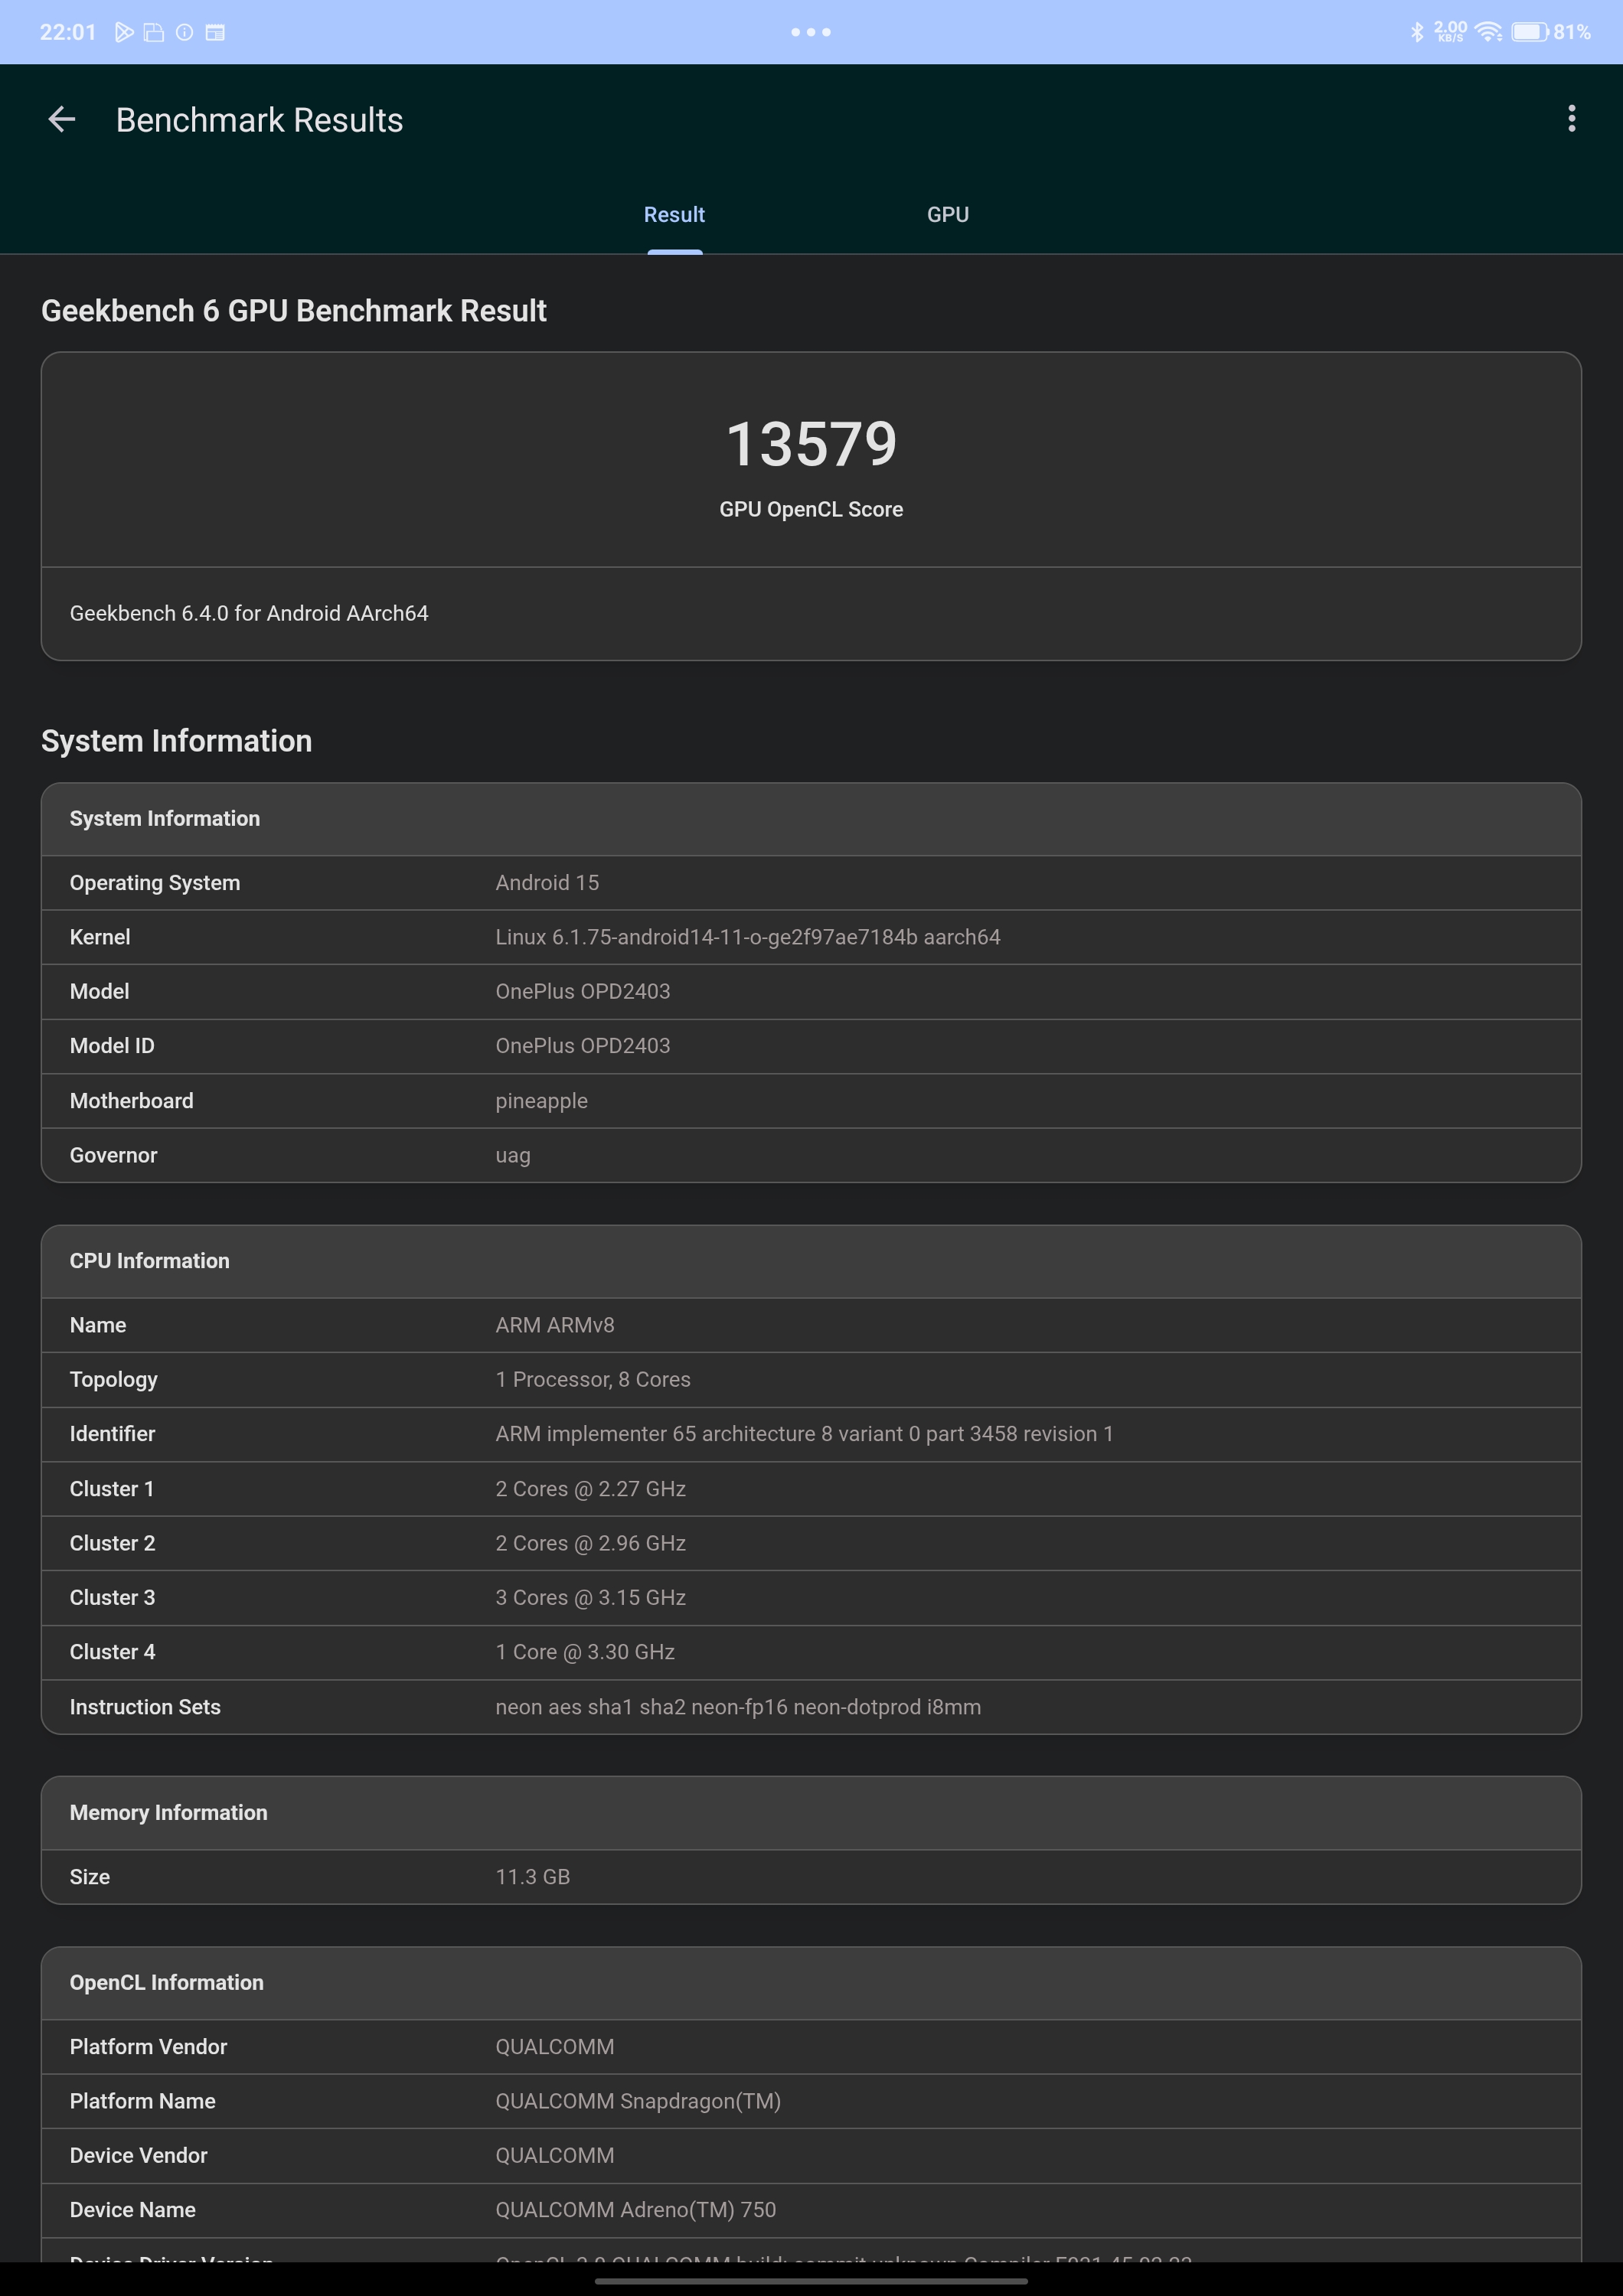Go back using the arrow icon
Image resolution: width=1623 pixels, height=2296 pixels.
62,120
